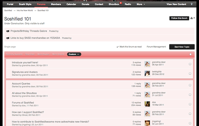Image resolution: width=199 pixels, height=126 pixels.
Task: Check the box for Forums of Soshified topic
Action: point(190,104)
